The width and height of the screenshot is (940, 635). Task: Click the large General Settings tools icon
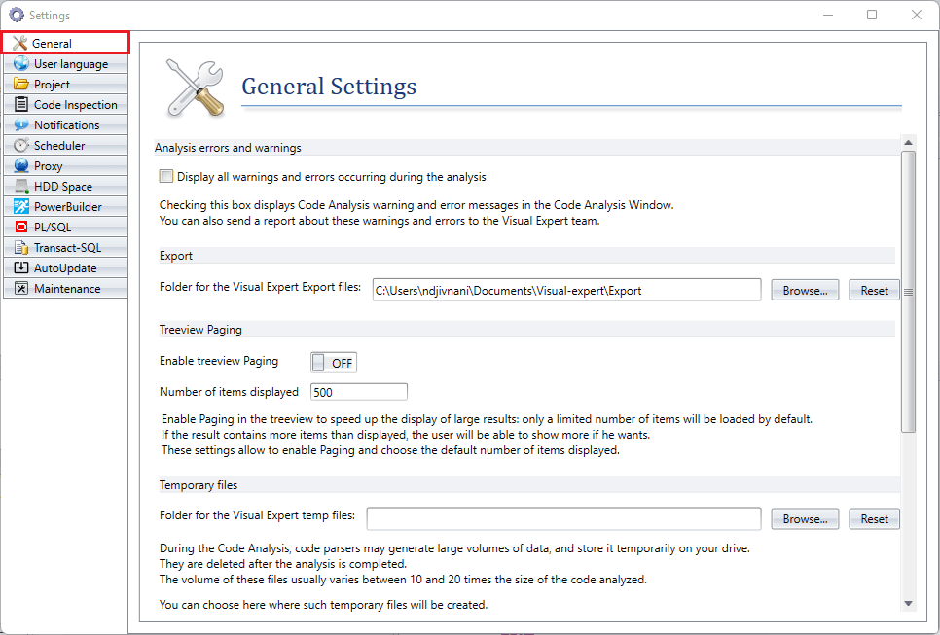196,88
